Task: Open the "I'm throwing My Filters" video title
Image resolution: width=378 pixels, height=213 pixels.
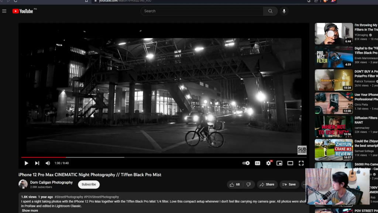Action: (366, 27)
